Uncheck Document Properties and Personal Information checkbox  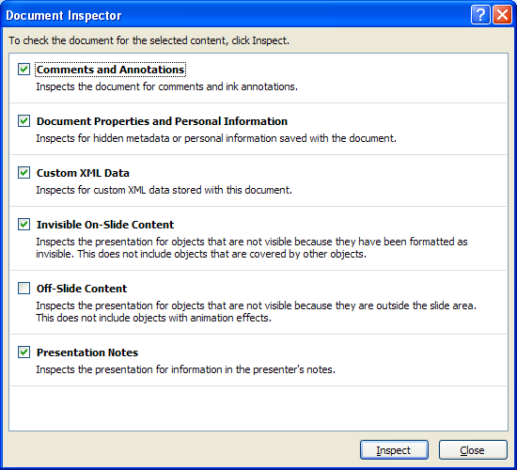point(23,121)
